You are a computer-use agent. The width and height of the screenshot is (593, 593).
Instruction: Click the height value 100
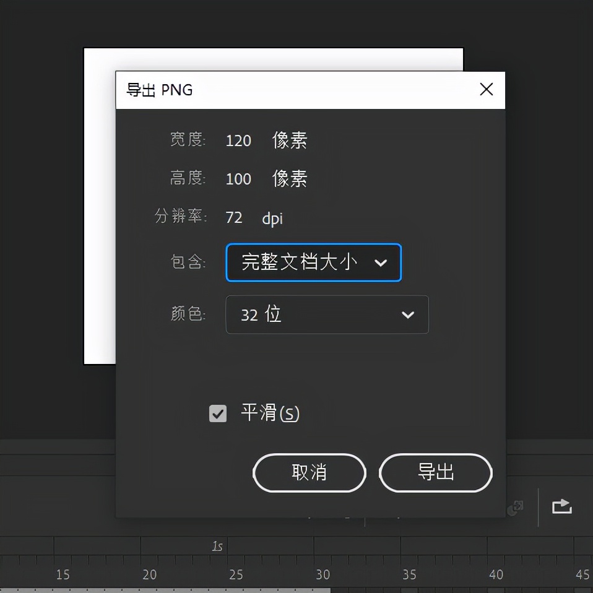(x=238, y=179)
